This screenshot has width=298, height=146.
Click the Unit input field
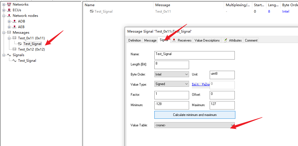pyautogui.click(x=222, y=75)
